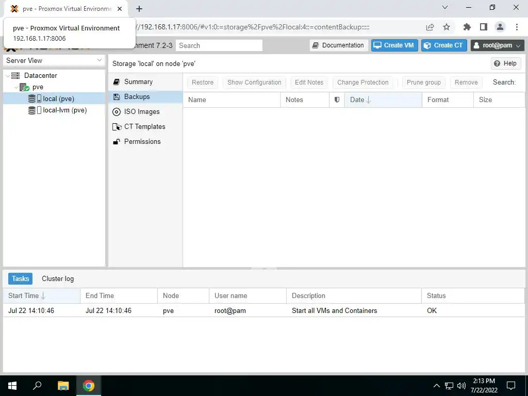Click the Restore button
Screen dimensions: 528x396
(x=202, y=82)
